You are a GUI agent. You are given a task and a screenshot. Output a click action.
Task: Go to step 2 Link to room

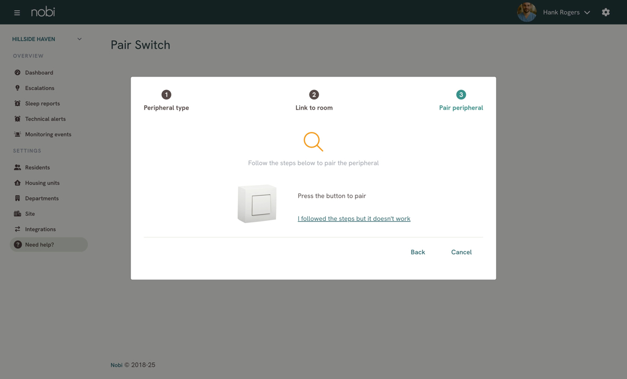click(x=314, y=100)
